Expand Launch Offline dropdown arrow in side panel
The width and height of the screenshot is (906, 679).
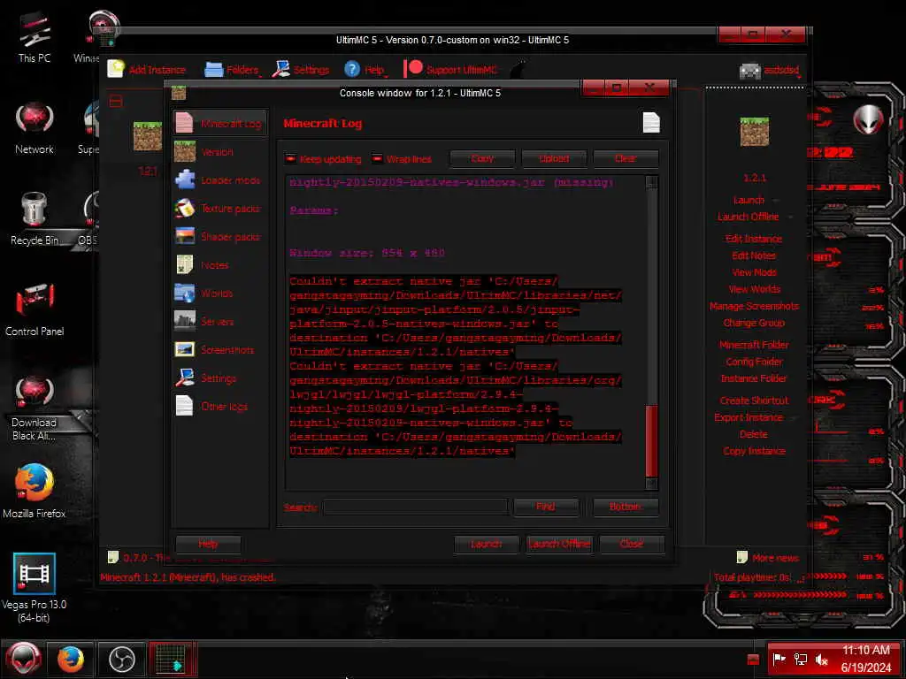point(790,217)
